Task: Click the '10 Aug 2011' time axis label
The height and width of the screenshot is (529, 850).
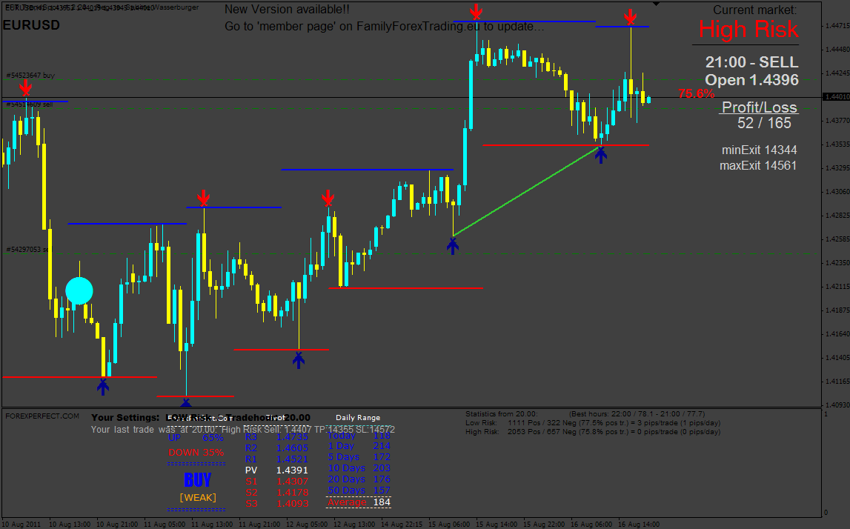Action: click(x=21, y=524)
